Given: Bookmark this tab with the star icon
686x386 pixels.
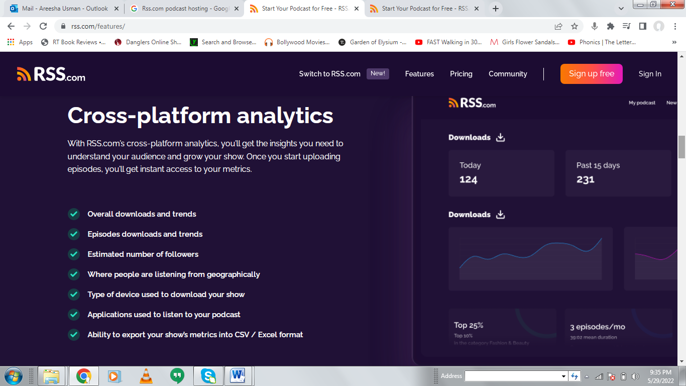Looking at the screenshot, I should click(575, 26).
